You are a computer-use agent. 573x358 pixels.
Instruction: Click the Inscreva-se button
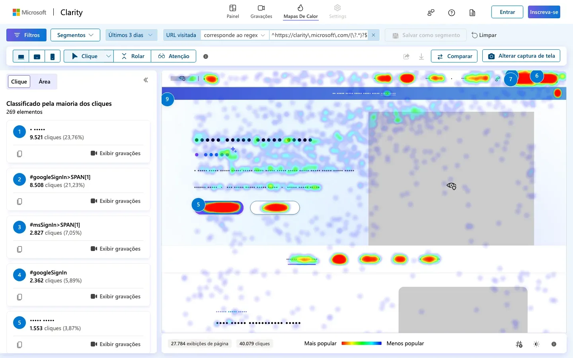coord(544,12)
